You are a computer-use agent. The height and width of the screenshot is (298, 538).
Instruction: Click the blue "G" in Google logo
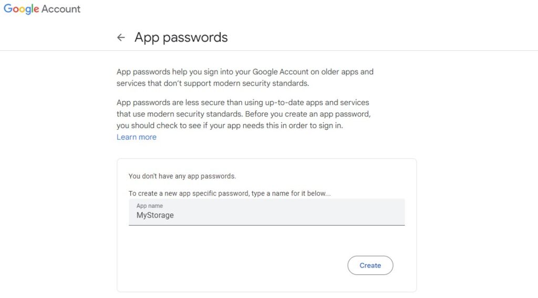pyautogui.click(x=7, y=8)
